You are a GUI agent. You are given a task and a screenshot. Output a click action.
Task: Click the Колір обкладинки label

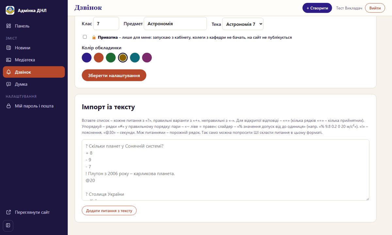pyautogui.click(x=102, y=48)
